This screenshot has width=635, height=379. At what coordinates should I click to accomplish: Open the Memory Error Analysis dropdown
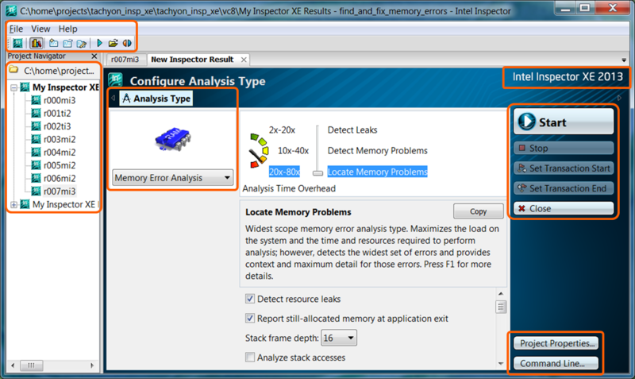tap(173, 177)
